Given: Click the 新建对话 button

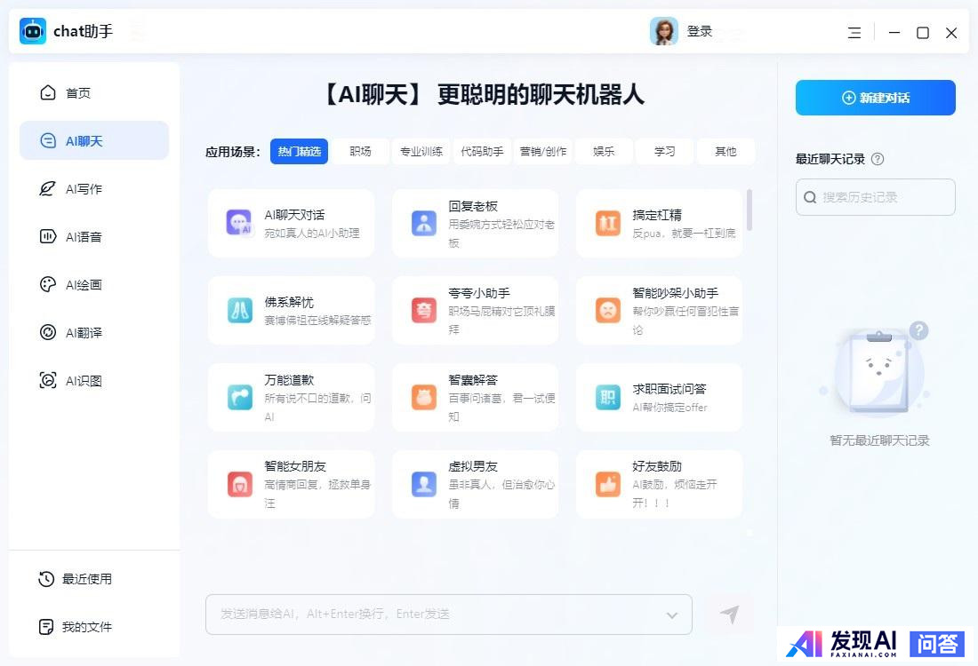Looking at the screenshot, I should [875, 98].
